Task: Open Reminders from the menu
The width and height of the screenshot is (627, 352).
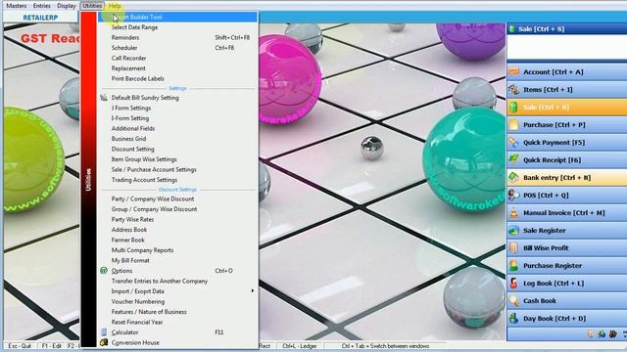Action: pyautogui.click(x=125, y=37)
